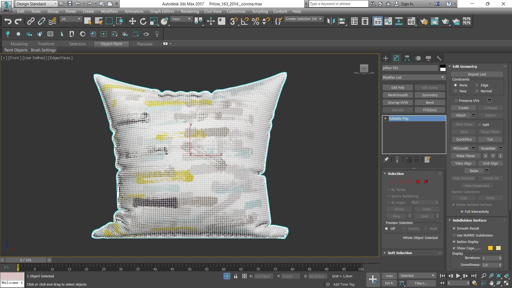Expand Editable Poly stack entry
Viewport: 512px width, 288px height.
click(385, 118)
